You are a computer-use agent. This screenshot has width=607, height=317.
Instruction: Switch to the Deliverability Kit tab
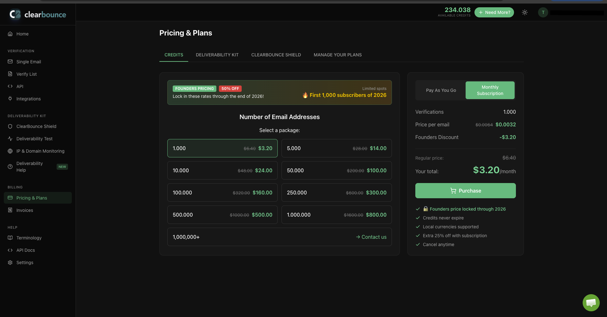click(217, 55)
